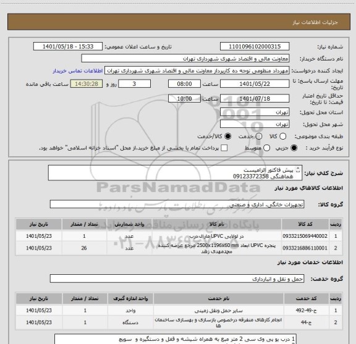Click the goods group field تجهیزات خانگی
The image size is (356, 344).
tap(177, 204)
